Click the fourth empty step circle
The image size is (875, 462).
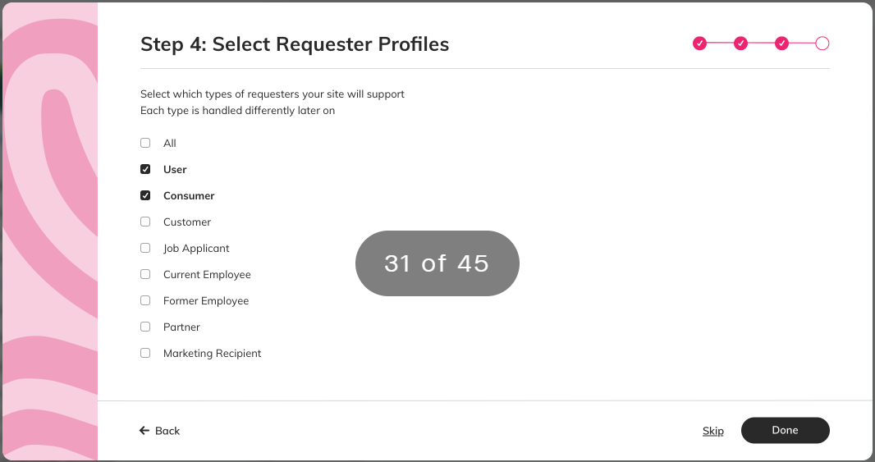pyautogui.click(x=822, y=43)
